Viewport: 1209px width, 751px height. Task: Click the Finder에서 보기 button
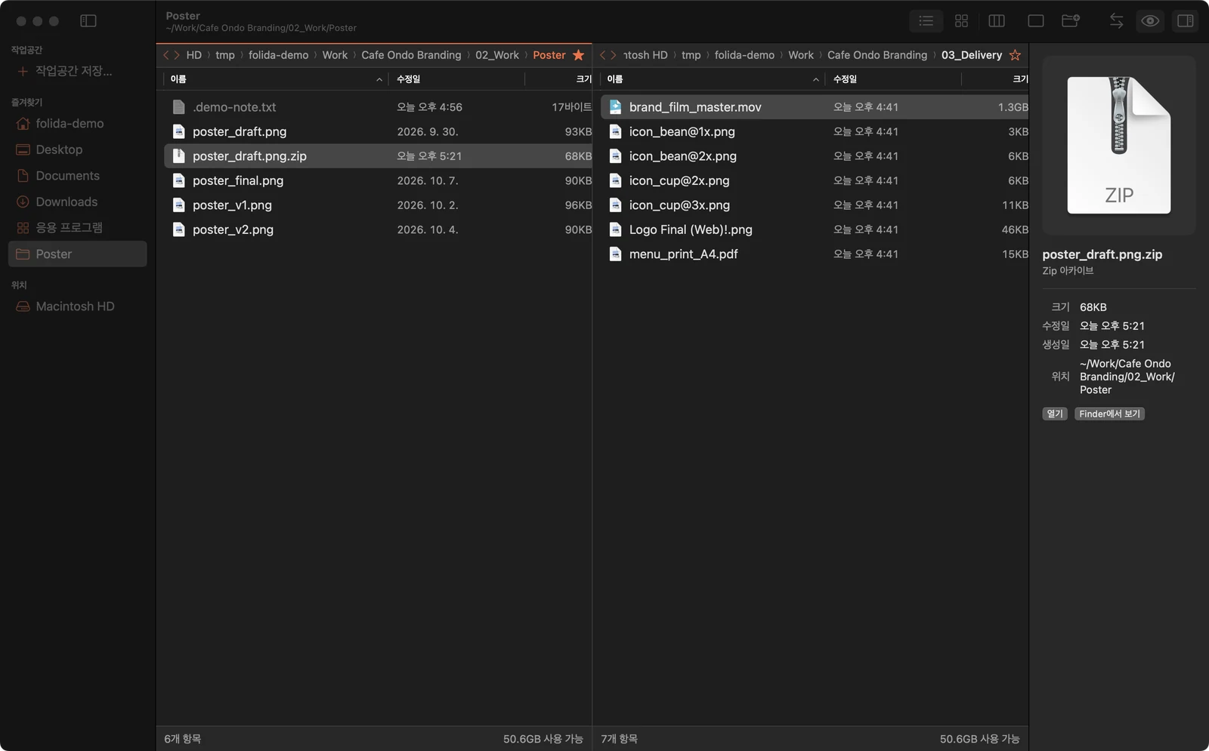(1109, 414)
